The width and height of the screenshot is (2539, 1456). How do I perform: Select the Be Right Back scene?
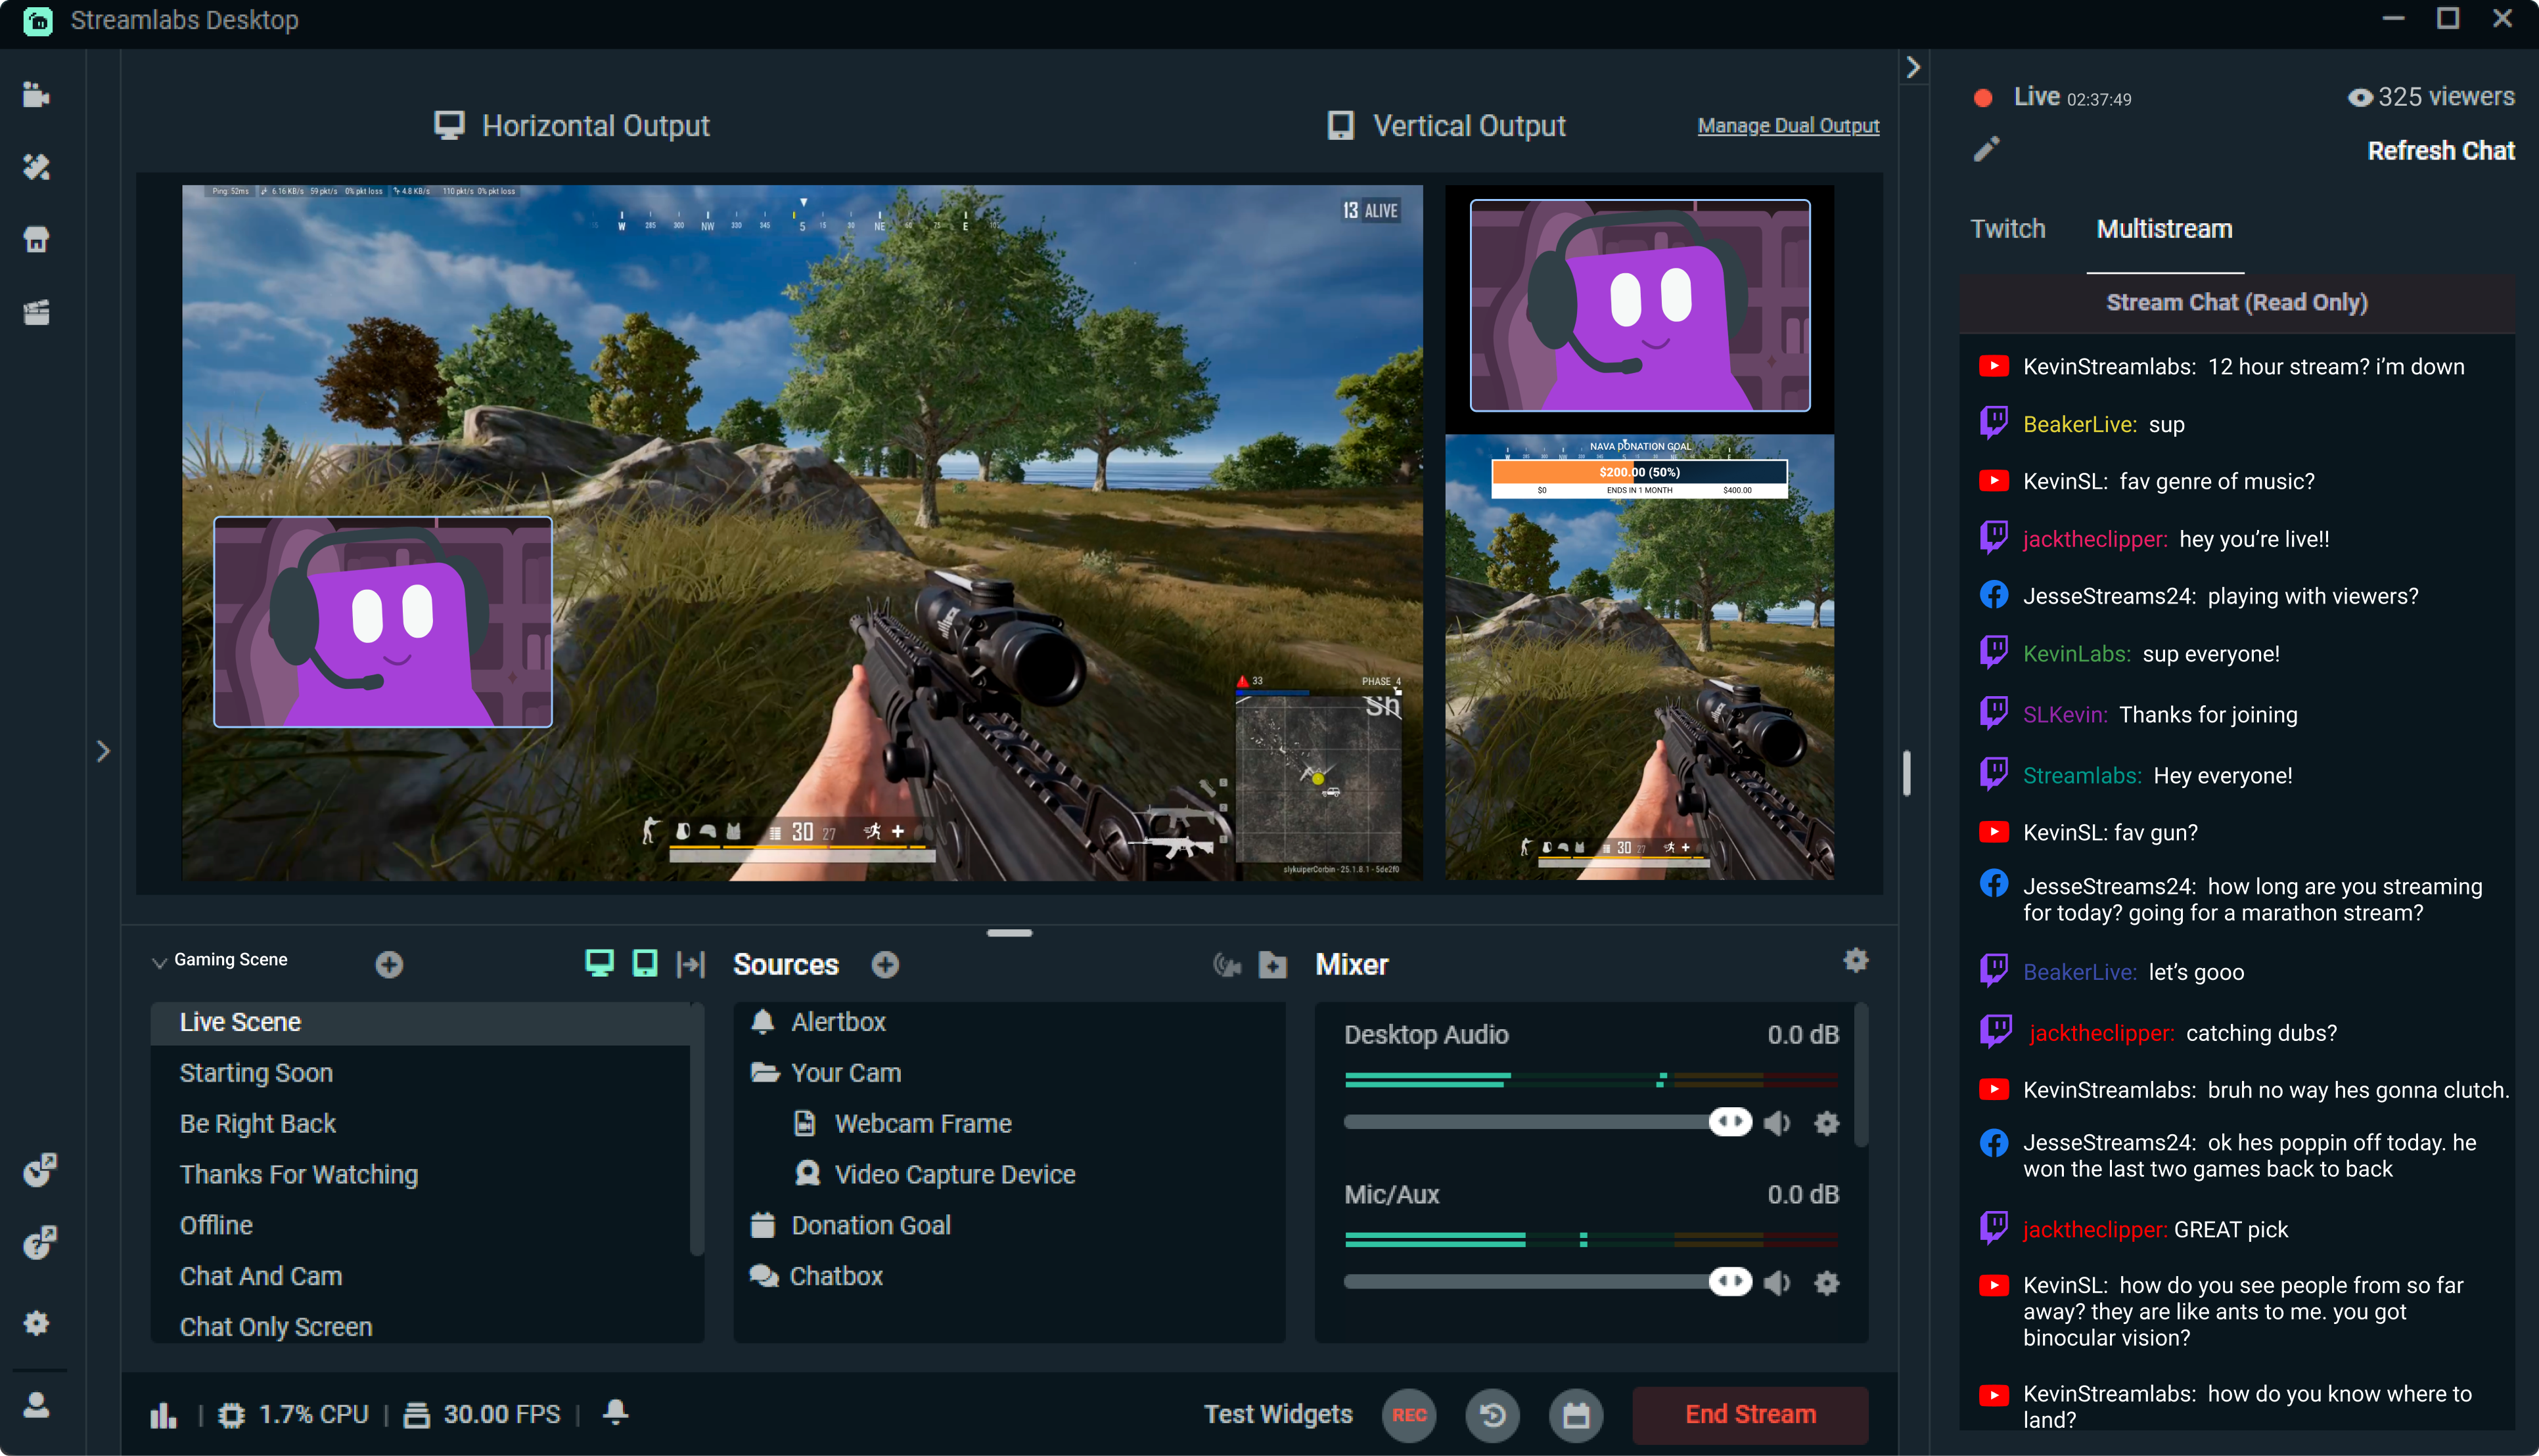[257, 1123]
